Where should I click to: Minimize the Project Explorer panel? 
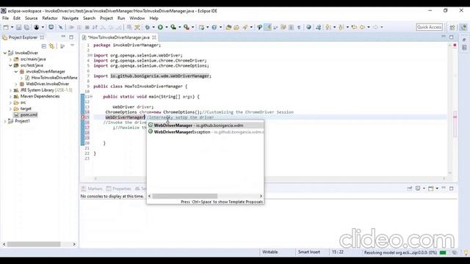click(63, 37)
